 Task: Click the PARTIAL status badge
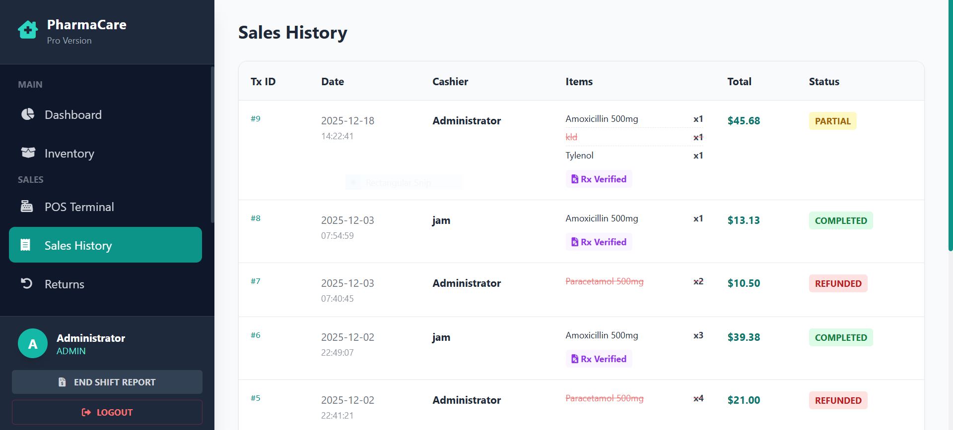832,121
